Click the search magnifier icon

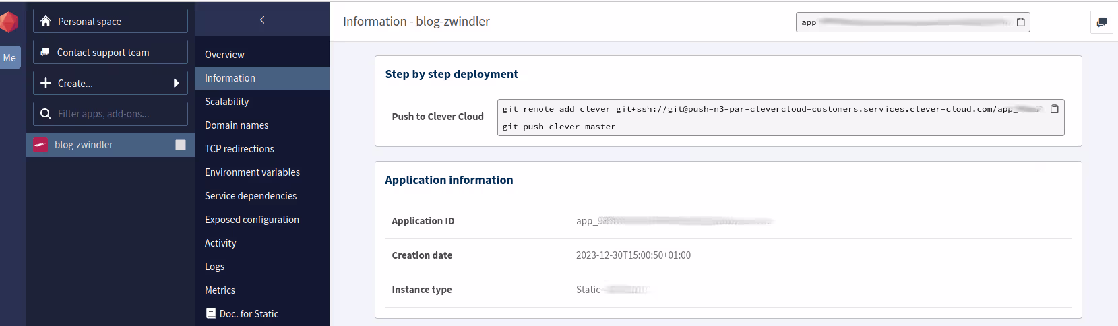[46, 114]
